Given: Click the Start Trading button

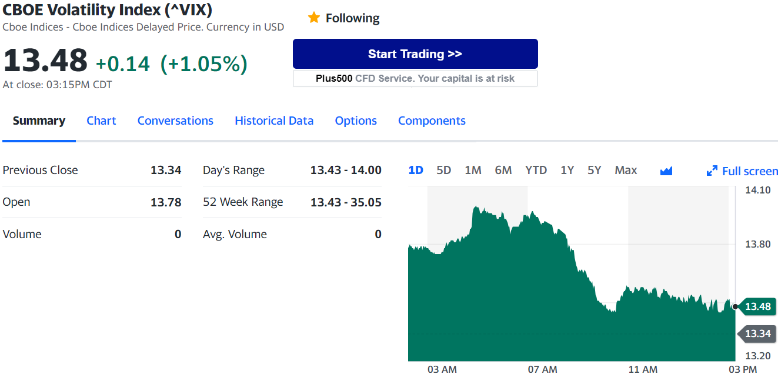Looking at the screenshot, I should (x=415, y=54).
